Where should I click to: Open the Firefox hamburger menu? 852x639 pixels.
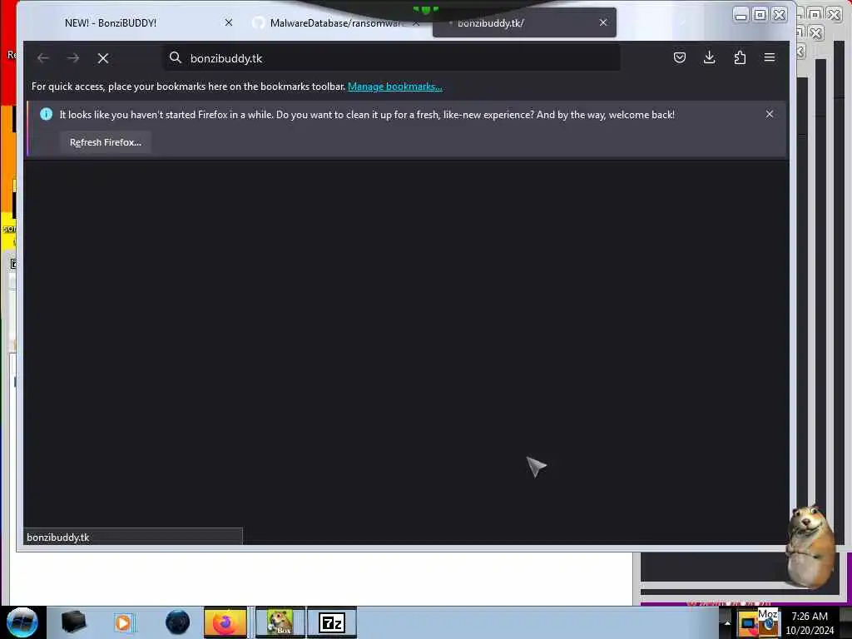(x=770, y=57)
